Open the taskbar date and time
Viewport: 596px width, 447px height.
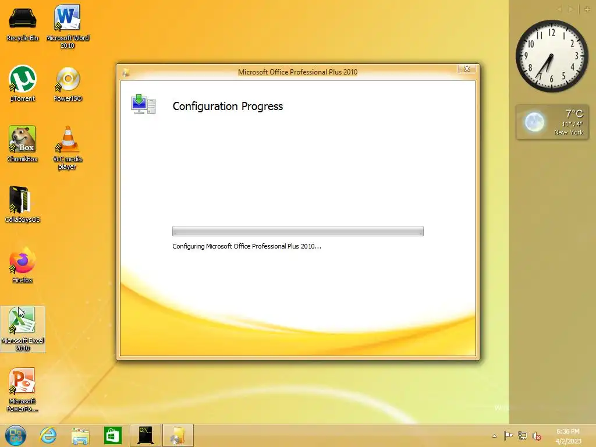(x=568, y=436)
